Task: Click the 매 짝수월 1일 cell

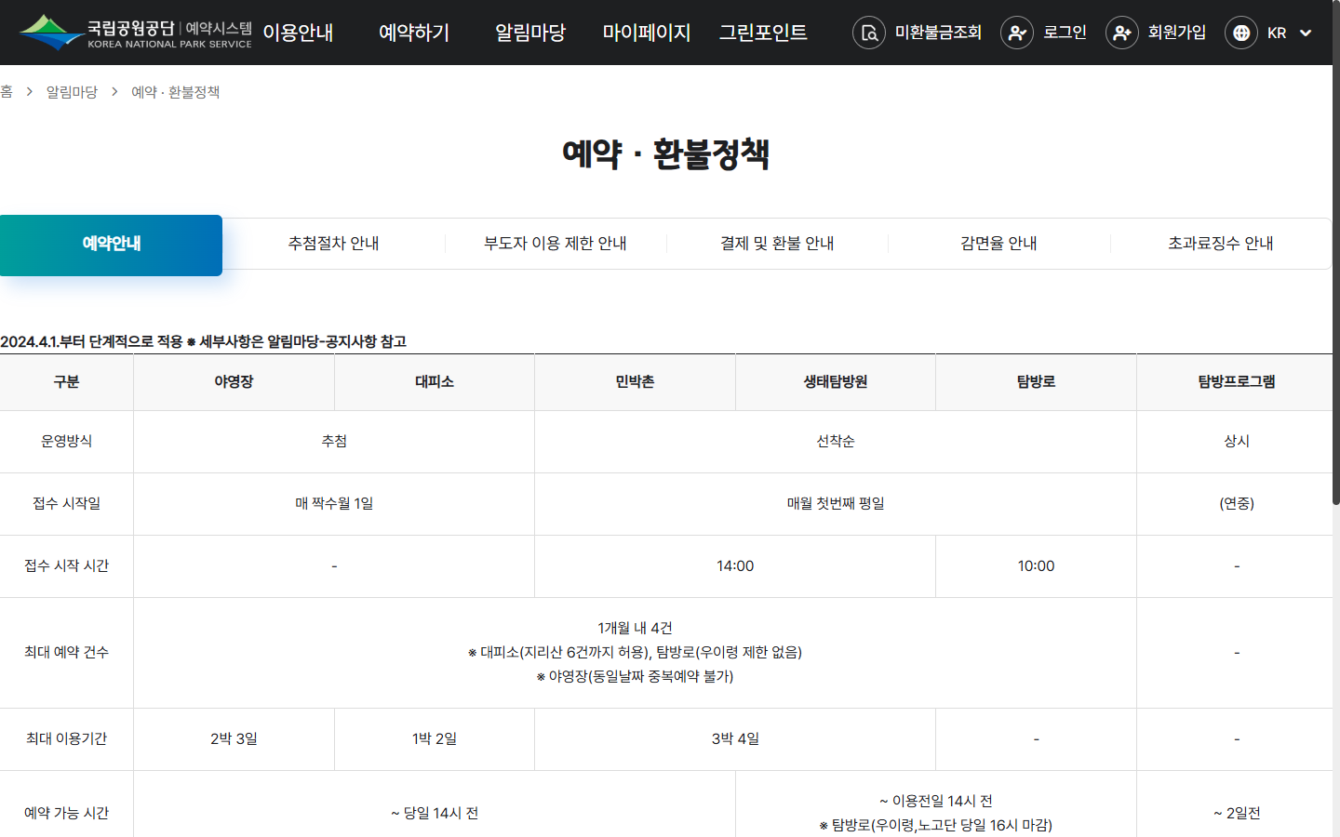Action: click(x=334, y=504)
